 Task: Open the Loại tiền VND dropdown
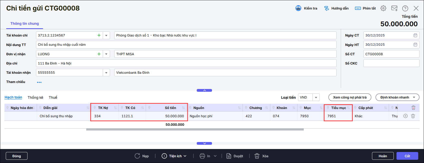pyautogui.click(x=316, y=97)
